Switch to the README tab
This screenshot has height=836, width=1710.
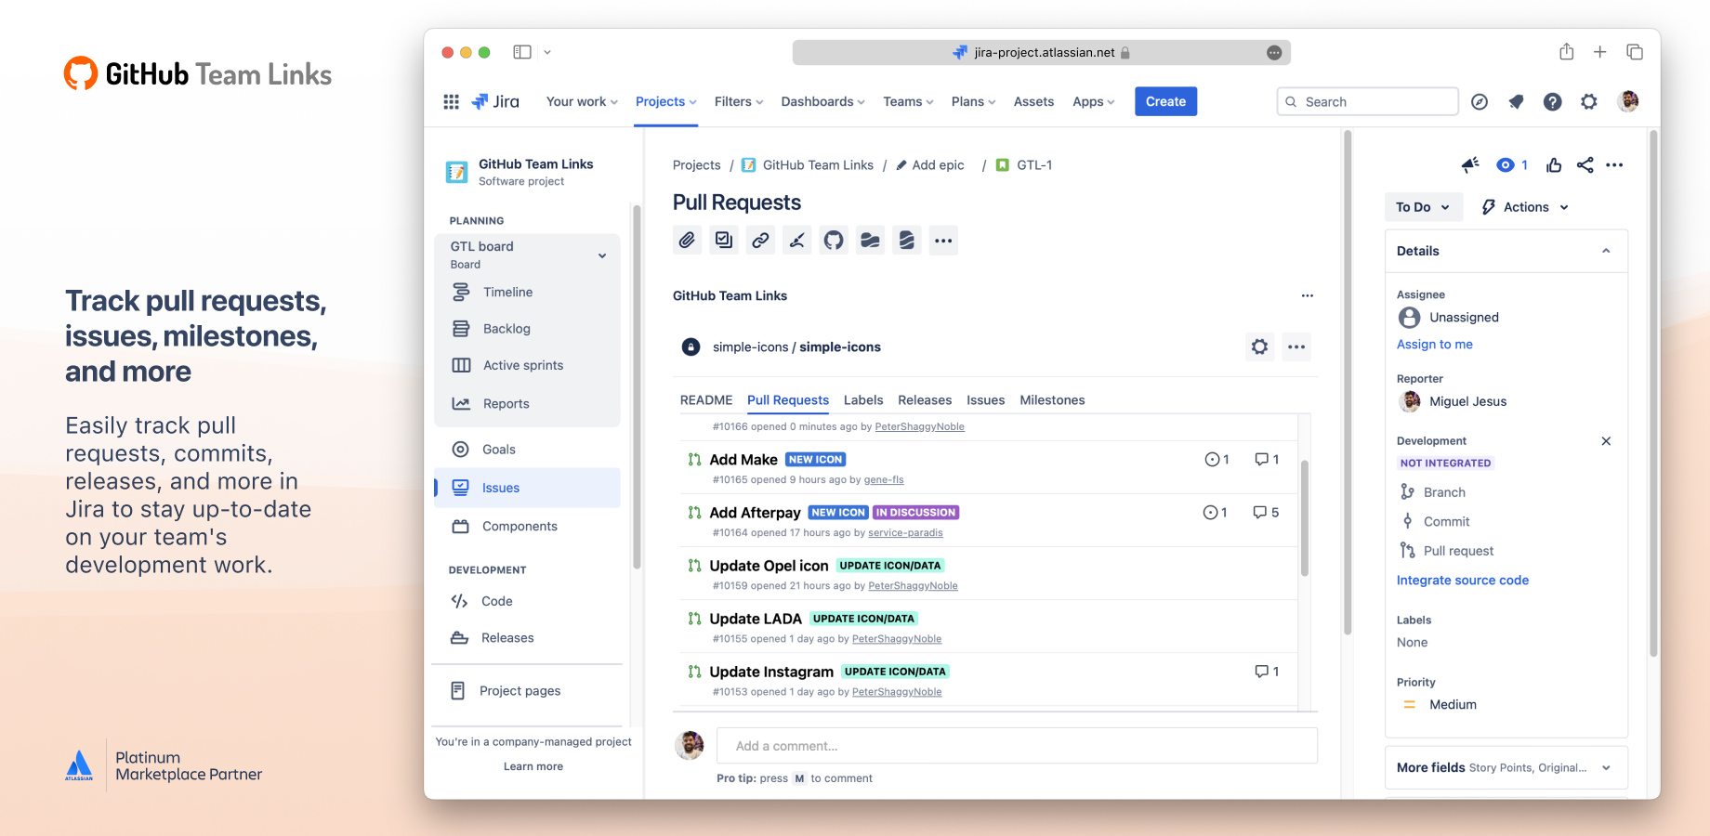[x=706, y=400]
